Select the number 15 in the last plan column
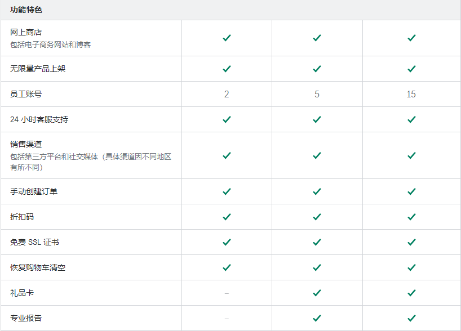This screenshot has width=461, height=331. pyautogui.click(x=411, y=93)
